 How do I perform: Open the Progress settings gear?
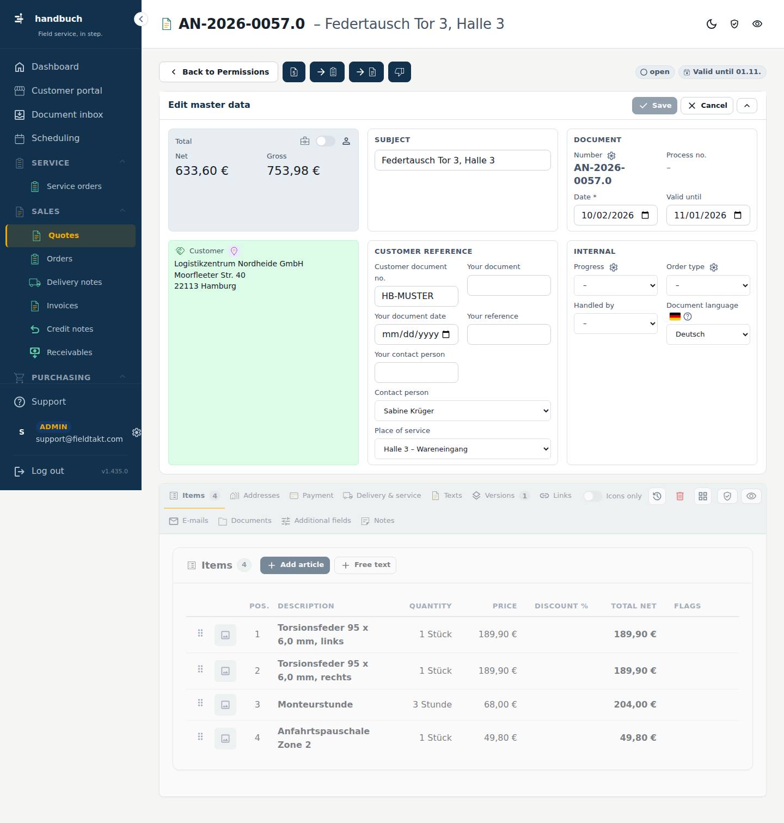614,267
